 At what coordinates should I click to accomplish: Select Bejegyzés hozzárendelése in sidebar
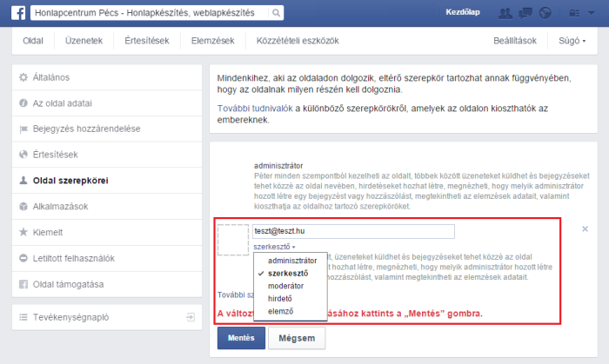(x=107, y=129)
